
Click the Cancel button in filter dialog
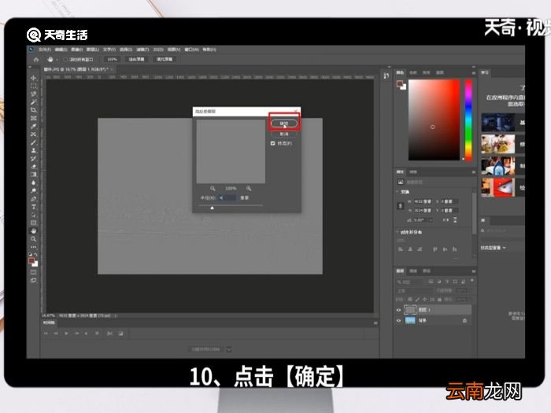coord(284,135)
